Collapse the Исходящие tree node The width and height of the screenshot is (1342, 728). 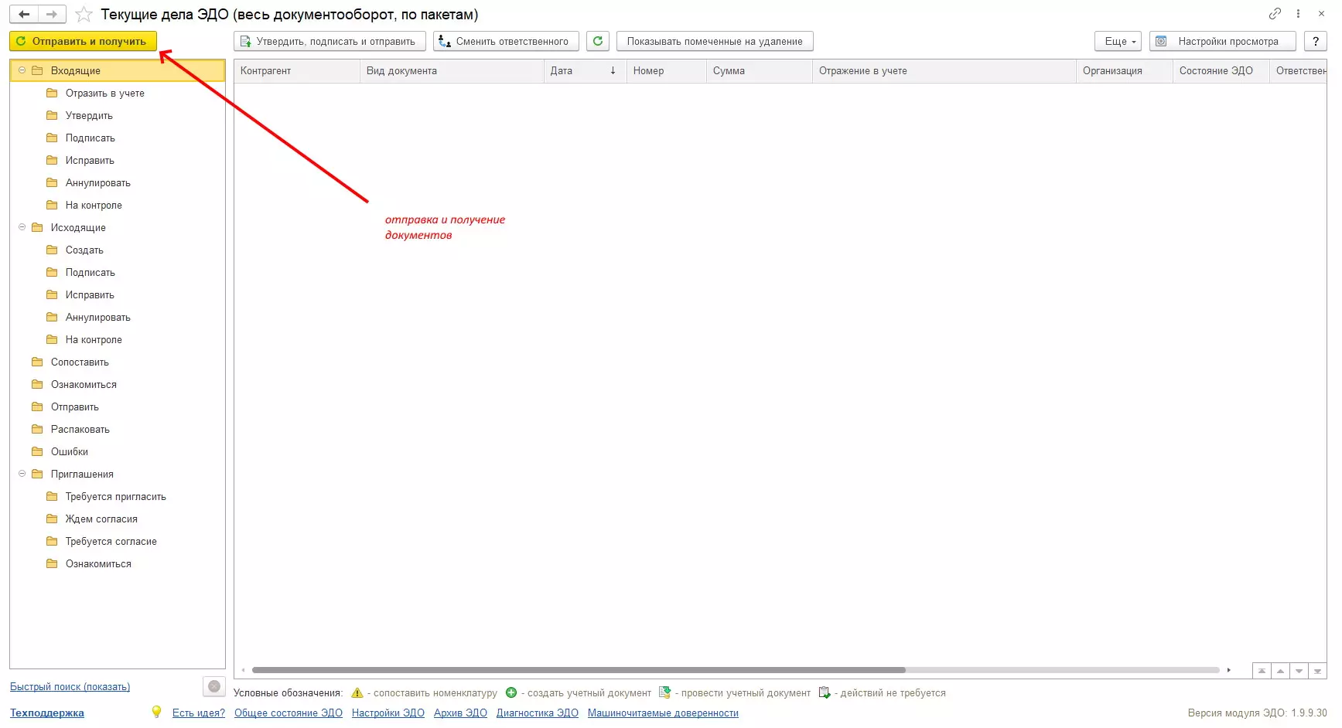click(22, 227)
